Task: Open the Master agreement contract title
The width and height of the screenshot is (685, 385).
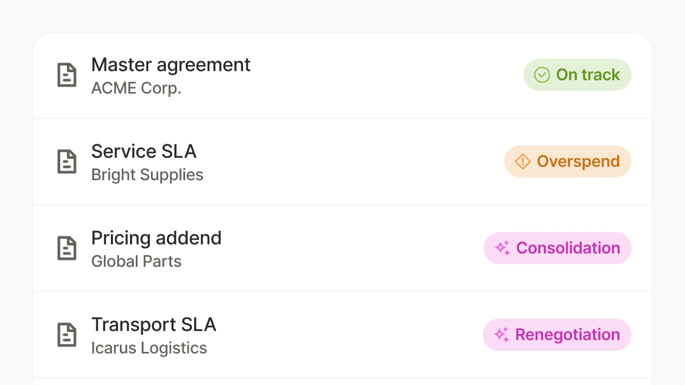Action: click(x=171, y=65)
